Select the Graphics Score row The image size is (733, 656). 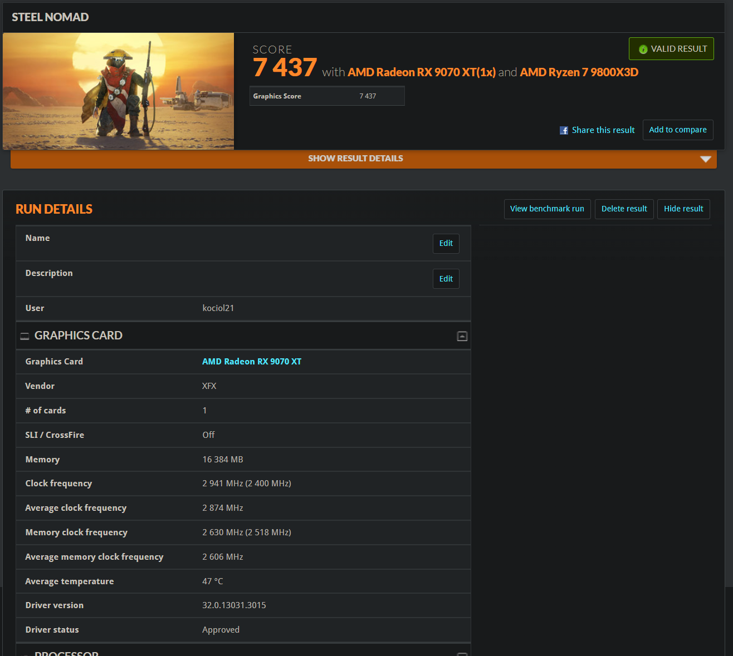pos(326,96)
